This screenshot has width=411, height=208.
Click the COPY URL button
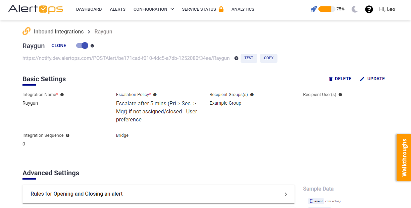click(x=268, y=58)
